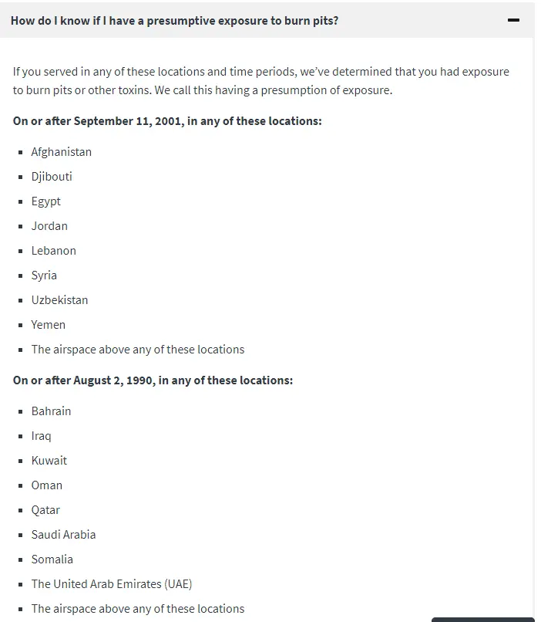Click the intro paragraph about presumption of exposure
The image size is (541, 622).
tap(260, 81)
